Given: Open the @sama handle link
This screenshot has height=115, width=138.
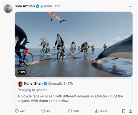Looking at the screenshot, I should tap(46, 6).
